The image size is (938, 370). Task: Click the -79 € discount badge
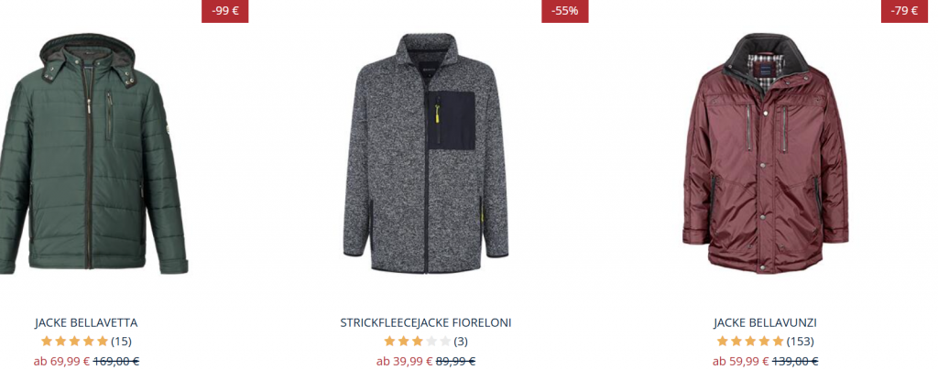904,11
